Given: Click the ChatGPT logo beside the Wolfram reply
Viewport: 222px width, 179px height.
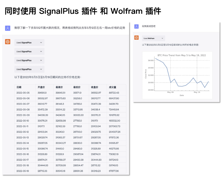Looking at the screenshot, I should [137, 38].
